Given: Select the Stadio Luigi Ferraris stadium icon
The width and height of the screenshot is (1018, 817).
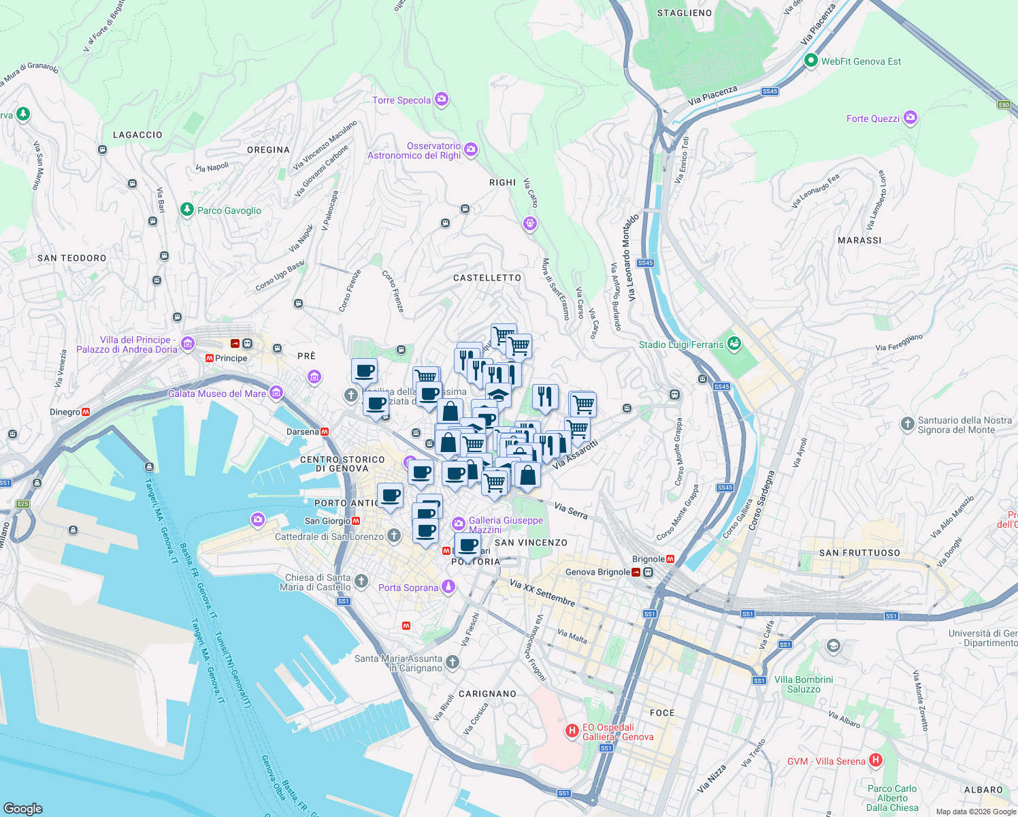Looking at the screenshot, I should 734,344.
